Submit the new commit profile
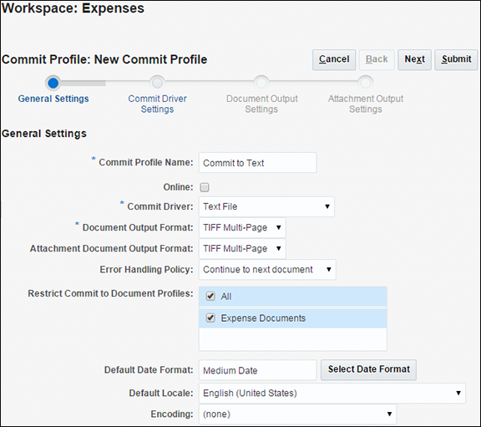The width and height of the screenshot is (481, 427). [456, 59]
